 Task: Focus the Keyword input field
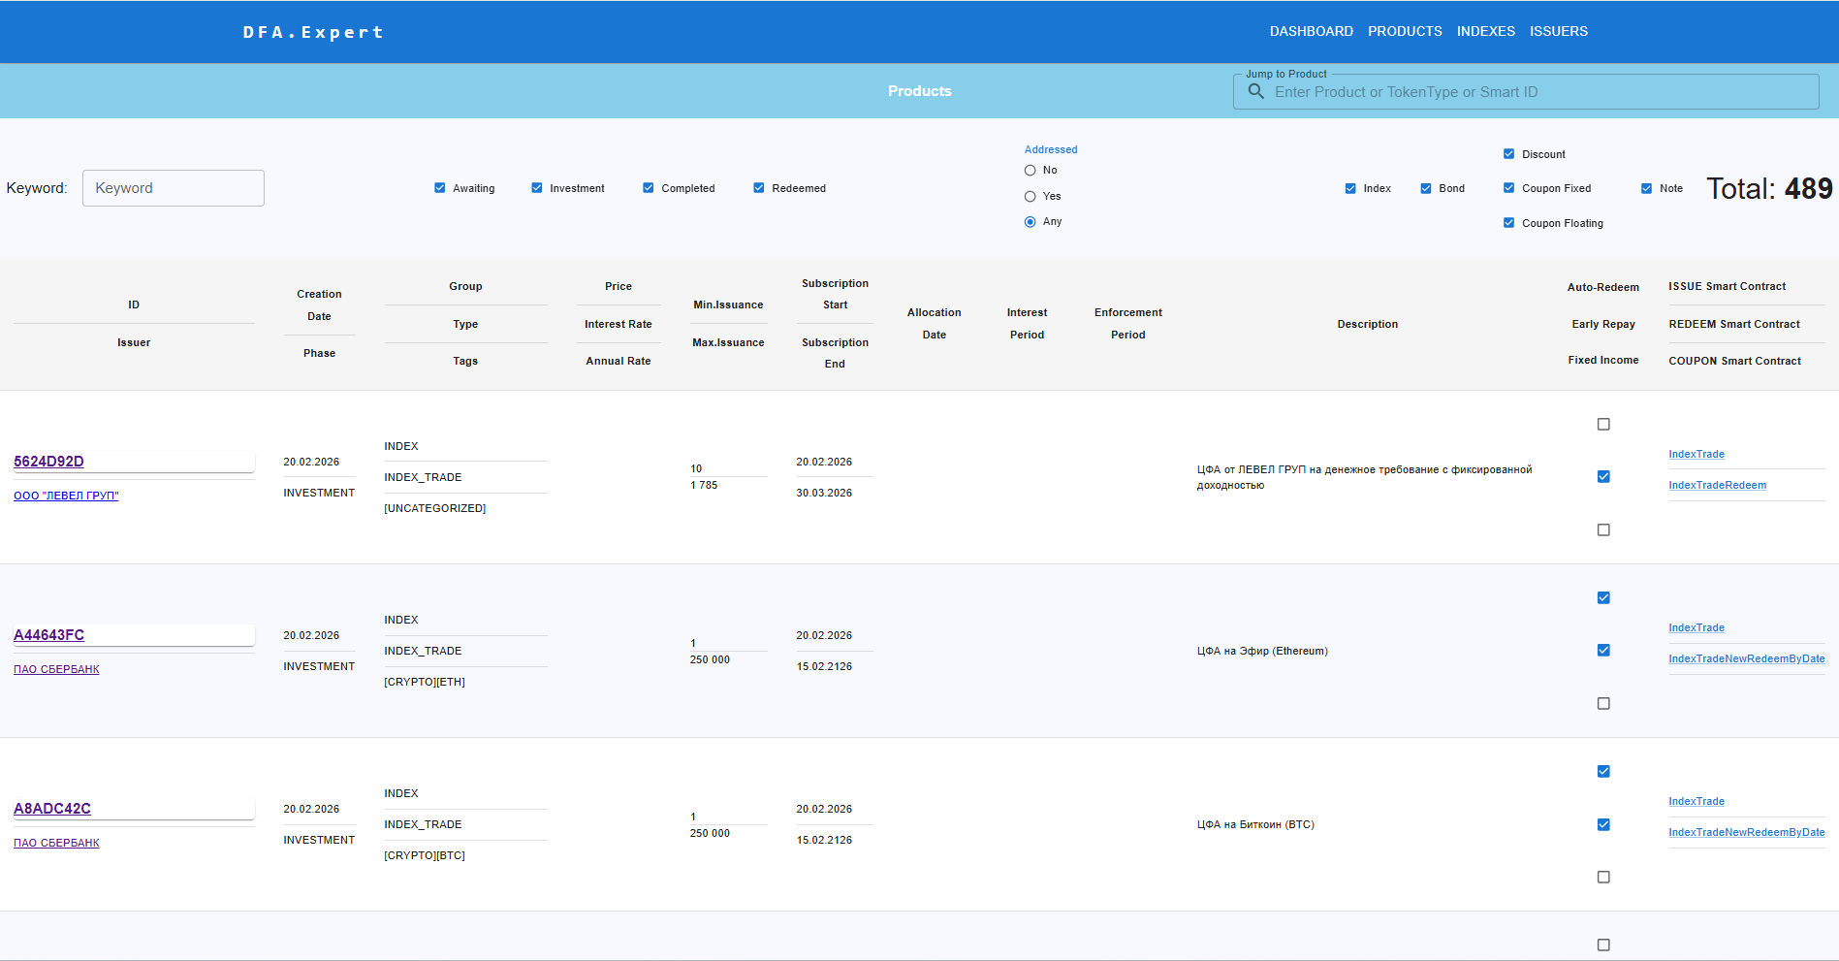174,188
